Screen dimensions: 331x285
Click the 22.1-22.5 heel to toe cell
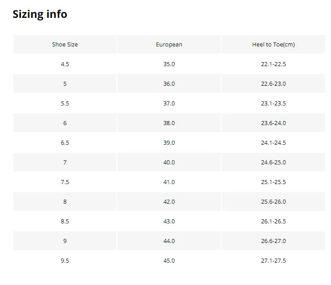coord(273,64)
